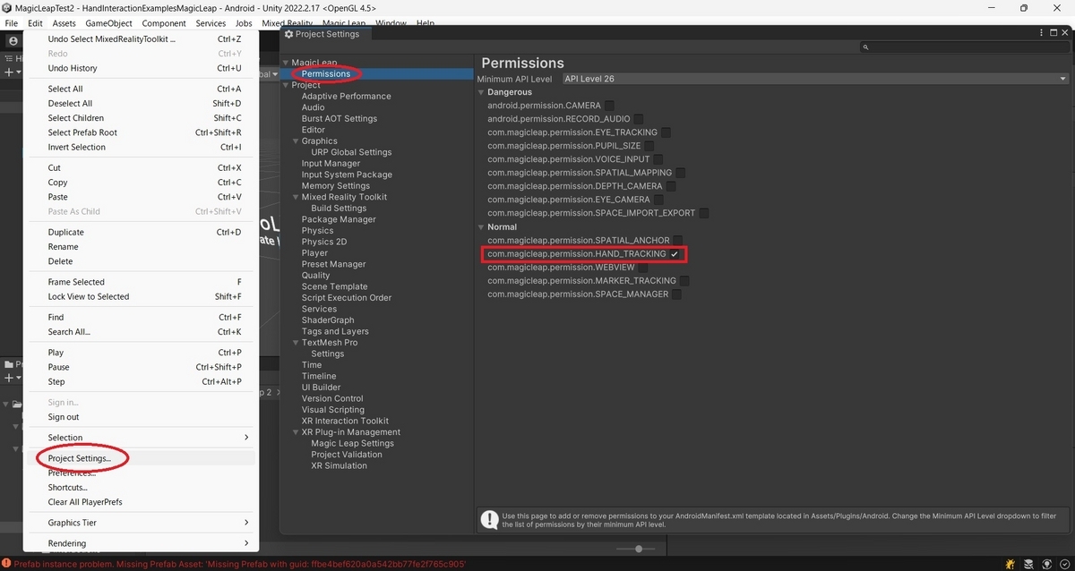Screen dimensions: 1075x571
Task: Collapse the Dangerous permissions section
Action: coord(481,92)
